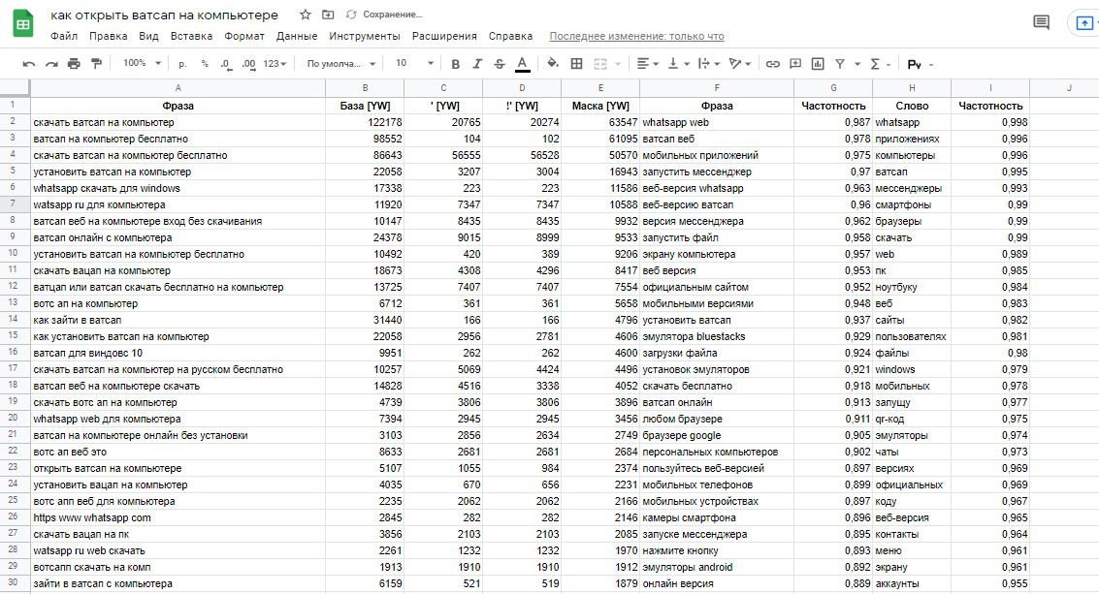Viewport: 1099px width, 594px height.
Task: Select cell 'https www whatsapp com'
Action: [x=178, y=517]
